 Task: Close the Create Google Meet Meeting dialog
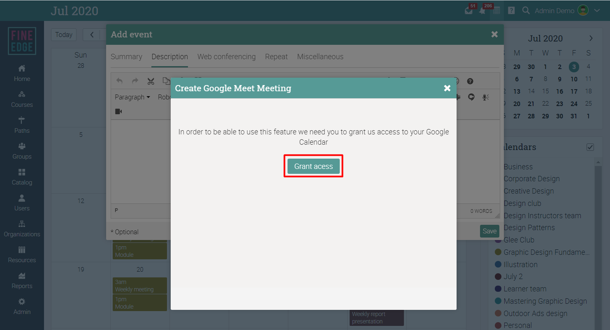[x=447, y=88]
